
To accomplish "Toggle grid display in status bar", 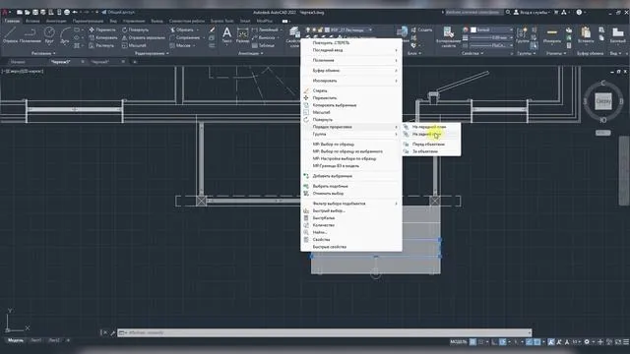I will [x=472, y=342].
